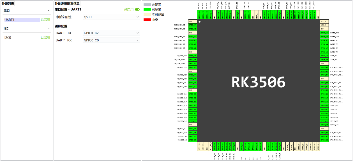Collapse the serial port (串口) group

pos(48,10)
